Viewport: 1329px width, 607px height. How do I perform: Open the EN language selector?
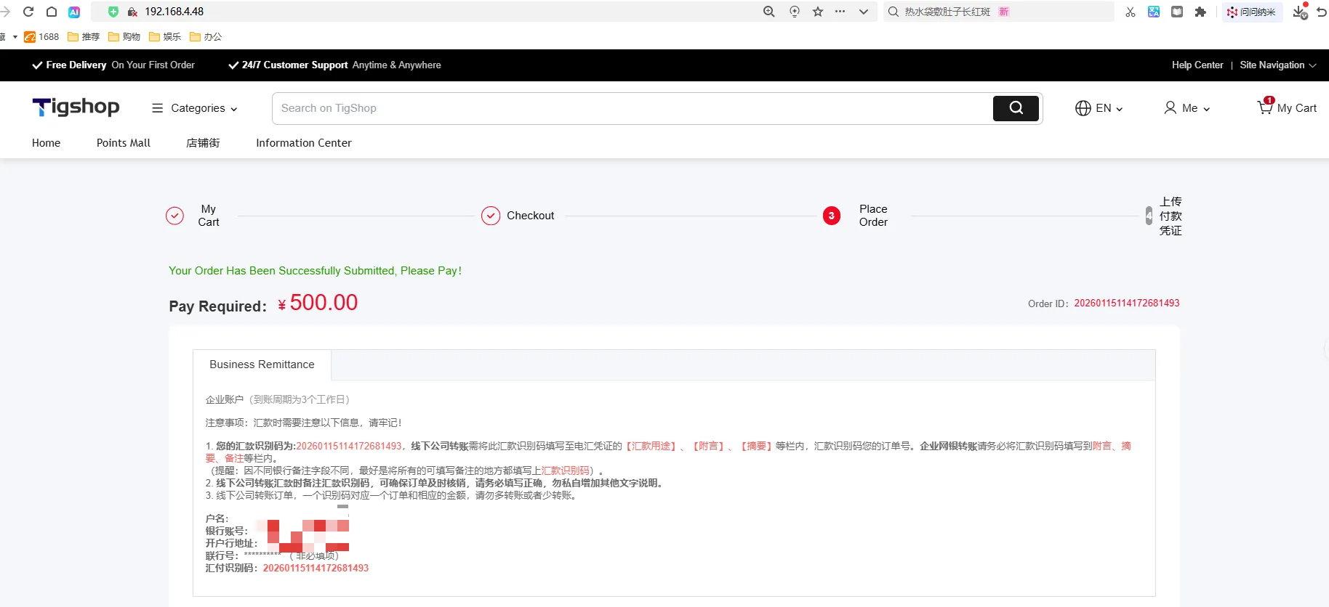pos(1099,108)
